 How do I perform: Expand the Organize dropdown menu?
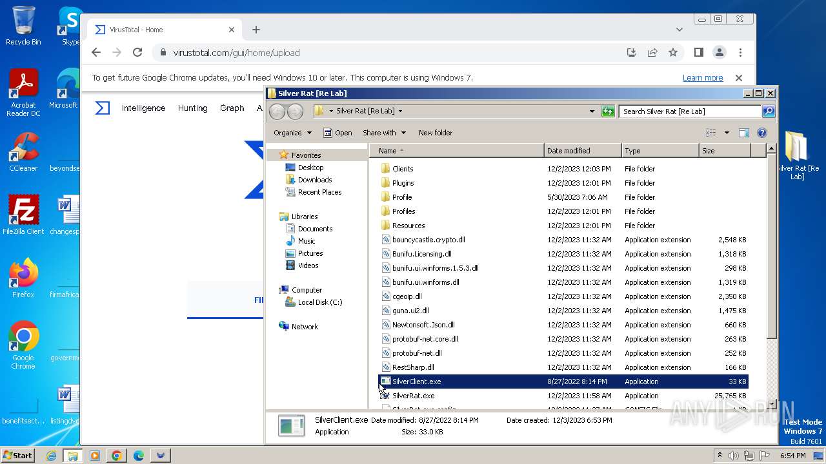(x=292, y=133)
